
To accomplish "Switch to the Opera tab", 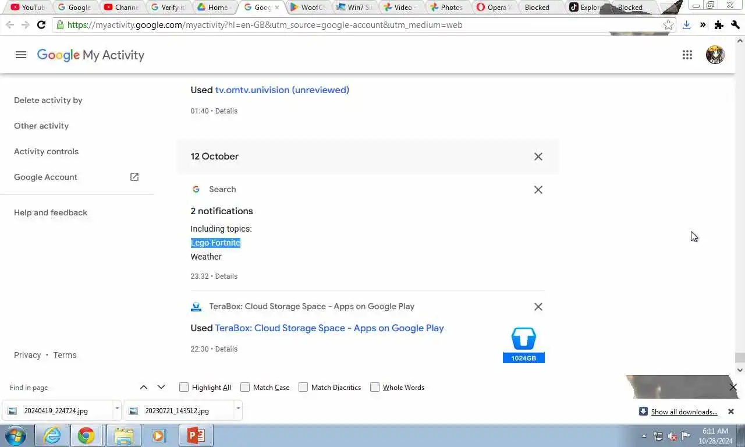I will [494, 8].
